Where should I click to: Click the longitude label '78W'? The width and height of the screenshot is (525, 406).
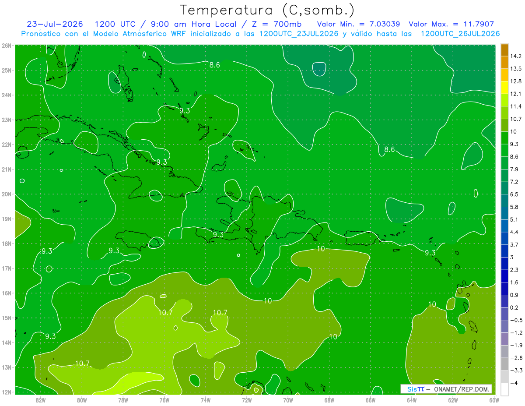123,400
